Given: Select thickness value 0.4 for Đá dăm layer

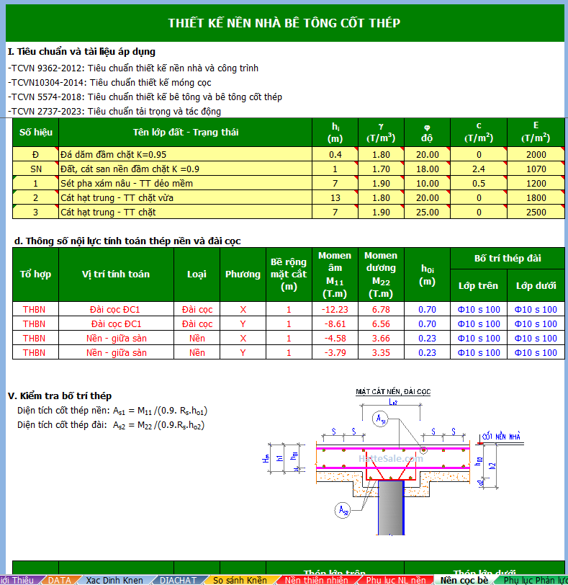Looking at the screenshot, I should click(335, 154).
